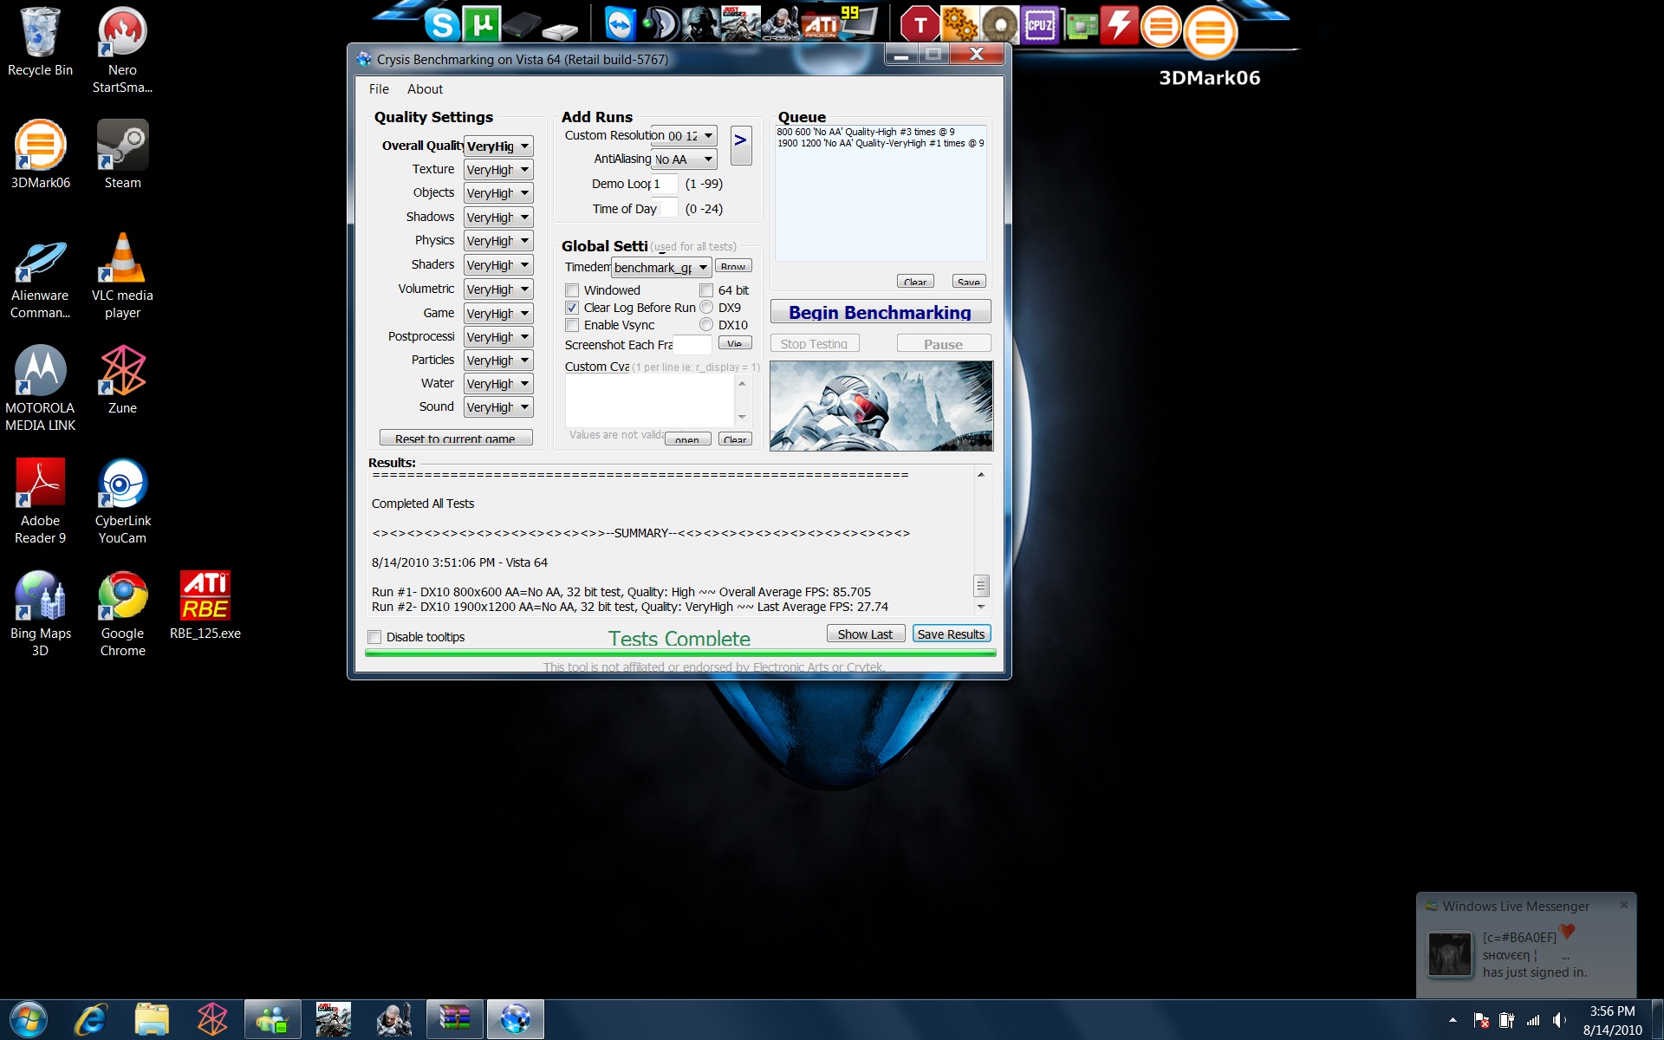1664x1040 pixels.
Task: Open the File menu
Action: click(379, 89)
